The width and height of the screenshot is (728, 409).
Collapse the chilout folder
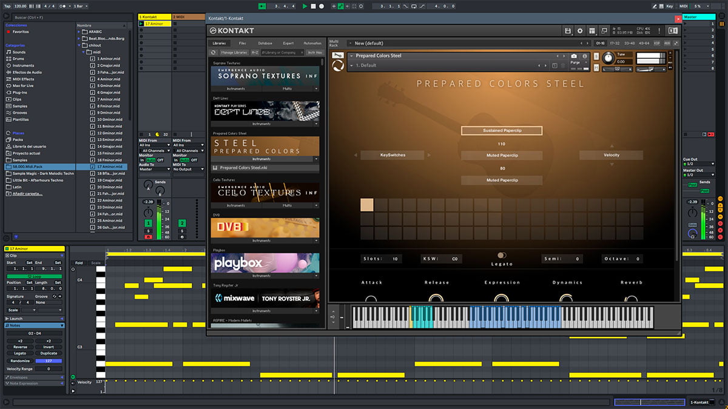click(79, 45)
